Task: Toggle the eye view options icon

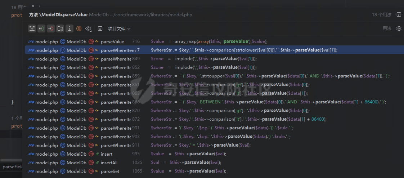Action: [x=88, y=28]
